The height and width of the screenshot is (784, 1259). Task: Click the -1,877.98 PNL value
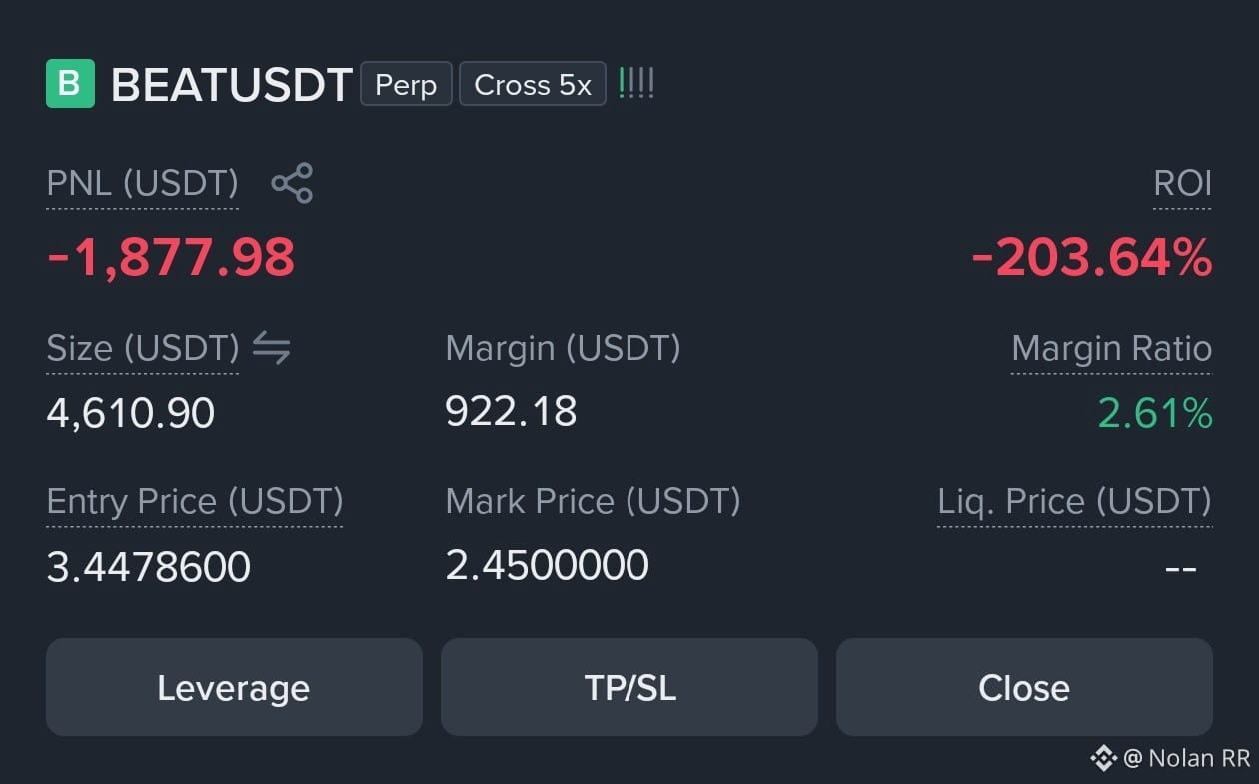pyautogui.click(x=171, y=258)
